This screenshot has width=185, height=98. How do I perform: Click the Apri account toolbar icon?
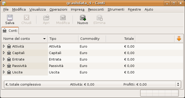point(46,18)
